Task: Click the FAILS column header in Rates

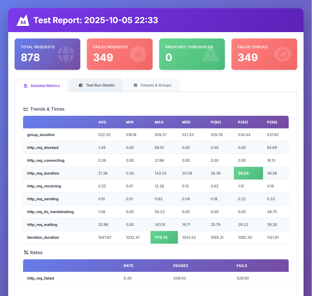Action: tap(242, 266)
